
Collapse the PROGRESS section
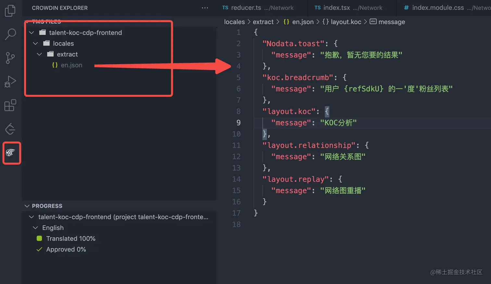[27, 206]
